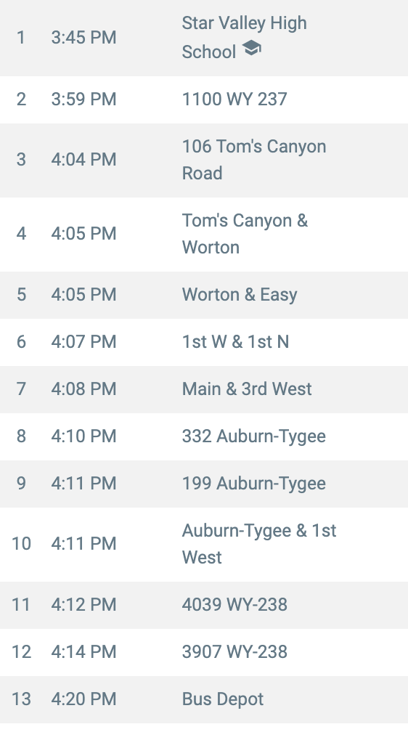This screenshot has height=732, width=408.
Task: Click the 3:45 PM departure time
Action: [x=83, y=38]
